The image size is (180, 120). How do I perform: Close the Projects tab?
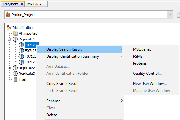22,4
